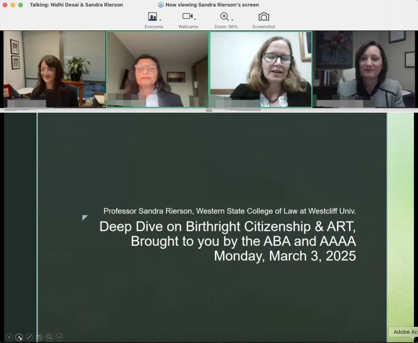Advance to next slide in slideshow controls
Viewport: 418px width, 343px height.
click(19, 337)
